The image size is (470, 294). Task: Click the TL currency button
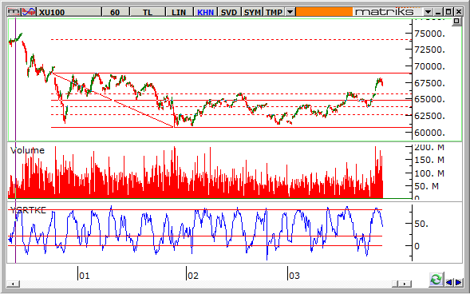[148, 12]
